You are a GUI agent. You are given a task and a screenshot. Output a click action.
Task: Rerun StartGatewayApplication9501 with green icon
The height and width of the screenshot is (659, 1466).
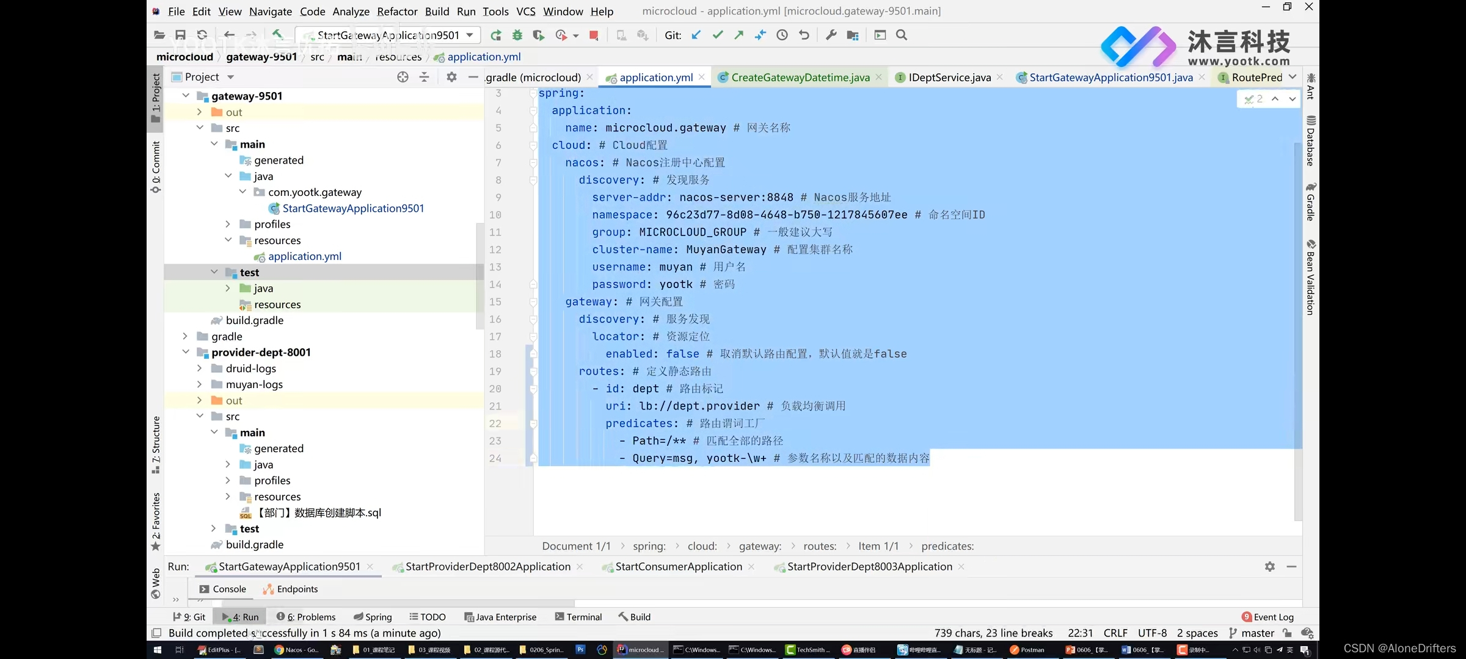[x=496, y=35]
